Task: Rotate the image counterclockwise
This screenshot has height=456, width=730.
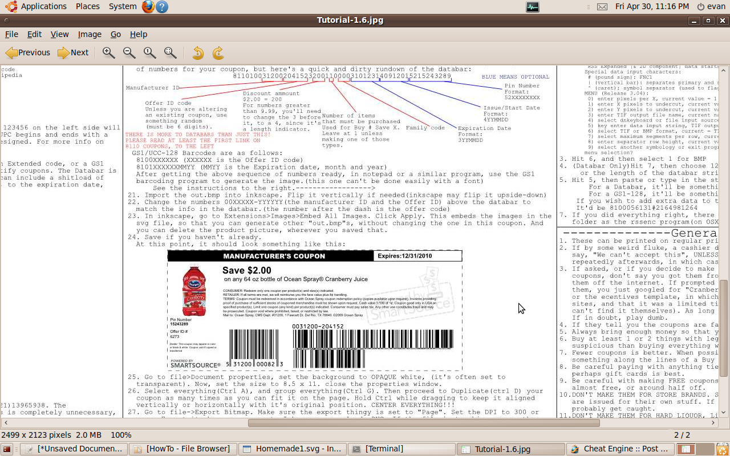Action: coord(197,52)
